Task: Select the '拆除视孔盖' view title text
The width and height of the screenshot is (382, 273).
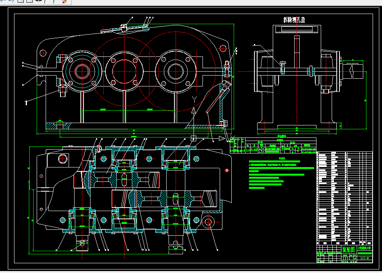Action: click(294, 20)
